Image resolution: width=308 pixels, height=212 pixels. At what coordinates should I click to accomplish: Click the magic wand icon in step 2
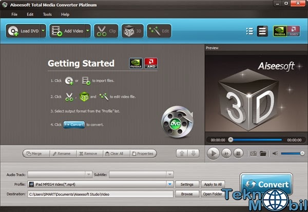(104, 97)
